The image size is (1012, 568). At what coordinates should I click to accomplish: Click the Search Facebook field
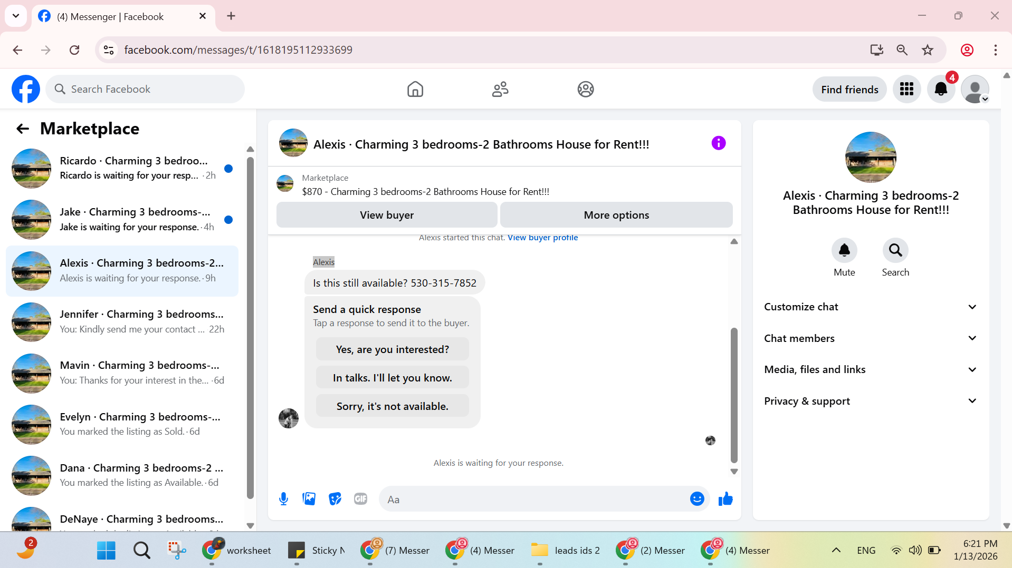pos(145,89)
